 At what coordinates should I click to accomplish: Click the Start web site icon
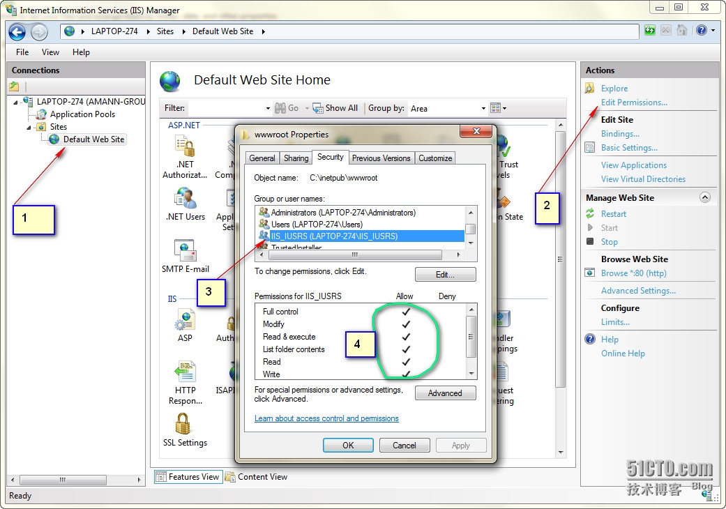coord(590,227)
